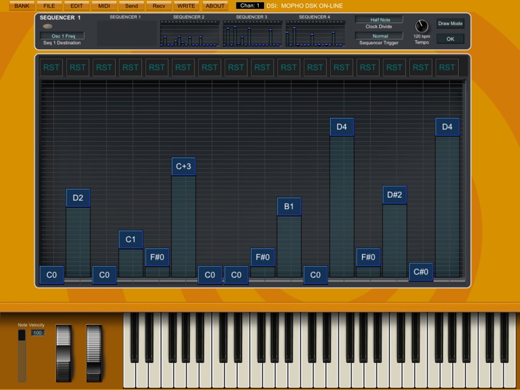Image resolution: width=520 pixels, height=390 pixels.
Task: Click the Tempo knob
Action: [x=422, y=26]
